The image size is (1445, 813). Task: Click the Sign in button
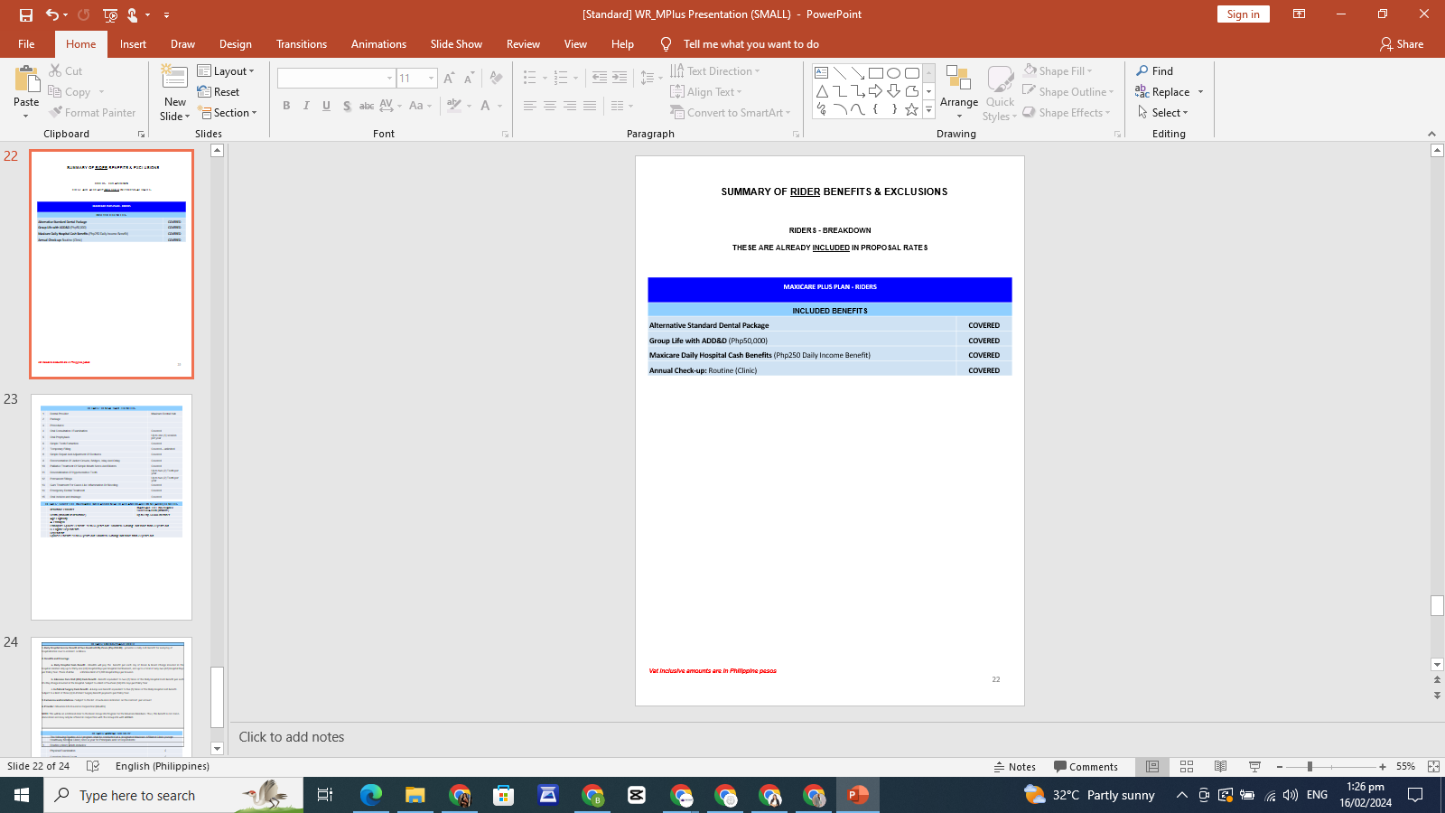coord(1243,14)
